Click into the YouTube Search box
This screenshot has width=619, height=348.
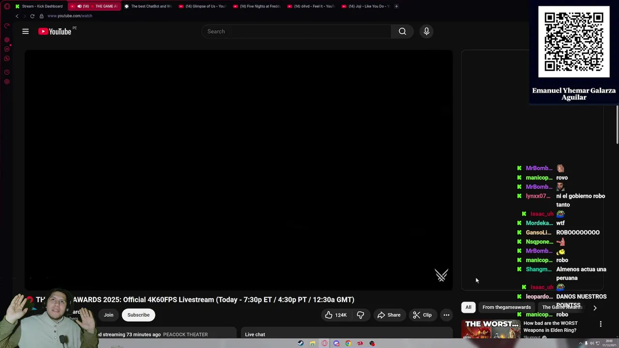297,31
